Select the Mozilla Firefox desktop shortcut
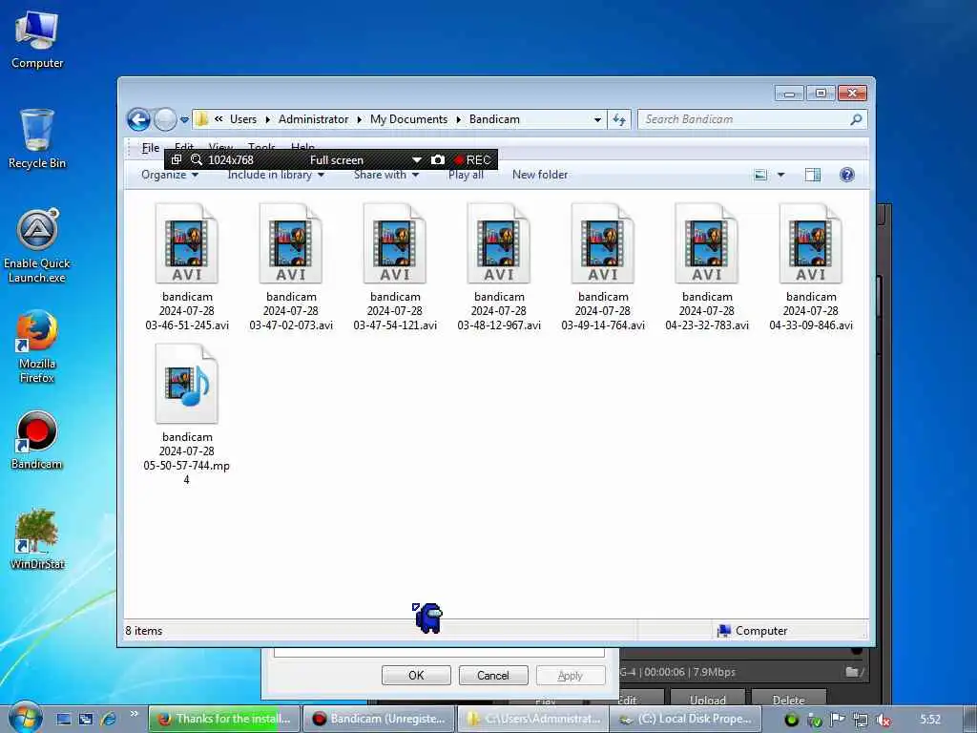Viewport: 977px width, 733px height. [37, 346]
